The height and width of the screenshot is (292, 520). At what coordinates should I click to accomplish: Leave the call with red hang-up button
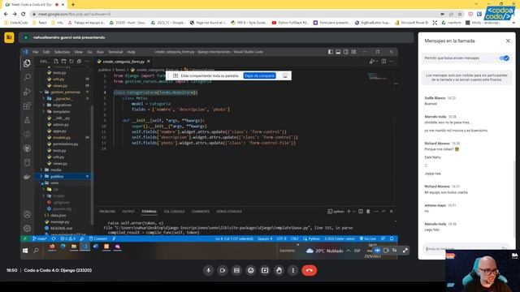click(309, 270)
